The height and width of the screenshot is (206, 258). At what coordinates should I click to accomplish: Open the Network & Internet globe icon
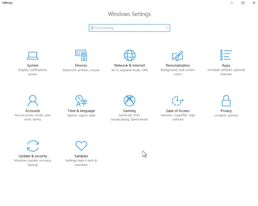[129, 55]
